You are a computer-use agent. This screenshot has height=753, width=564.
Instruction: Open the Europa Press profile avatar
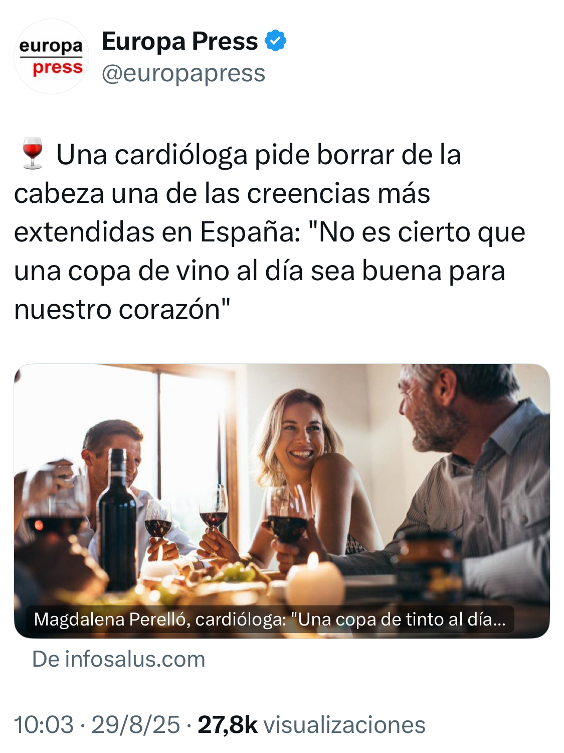[51, 56]
